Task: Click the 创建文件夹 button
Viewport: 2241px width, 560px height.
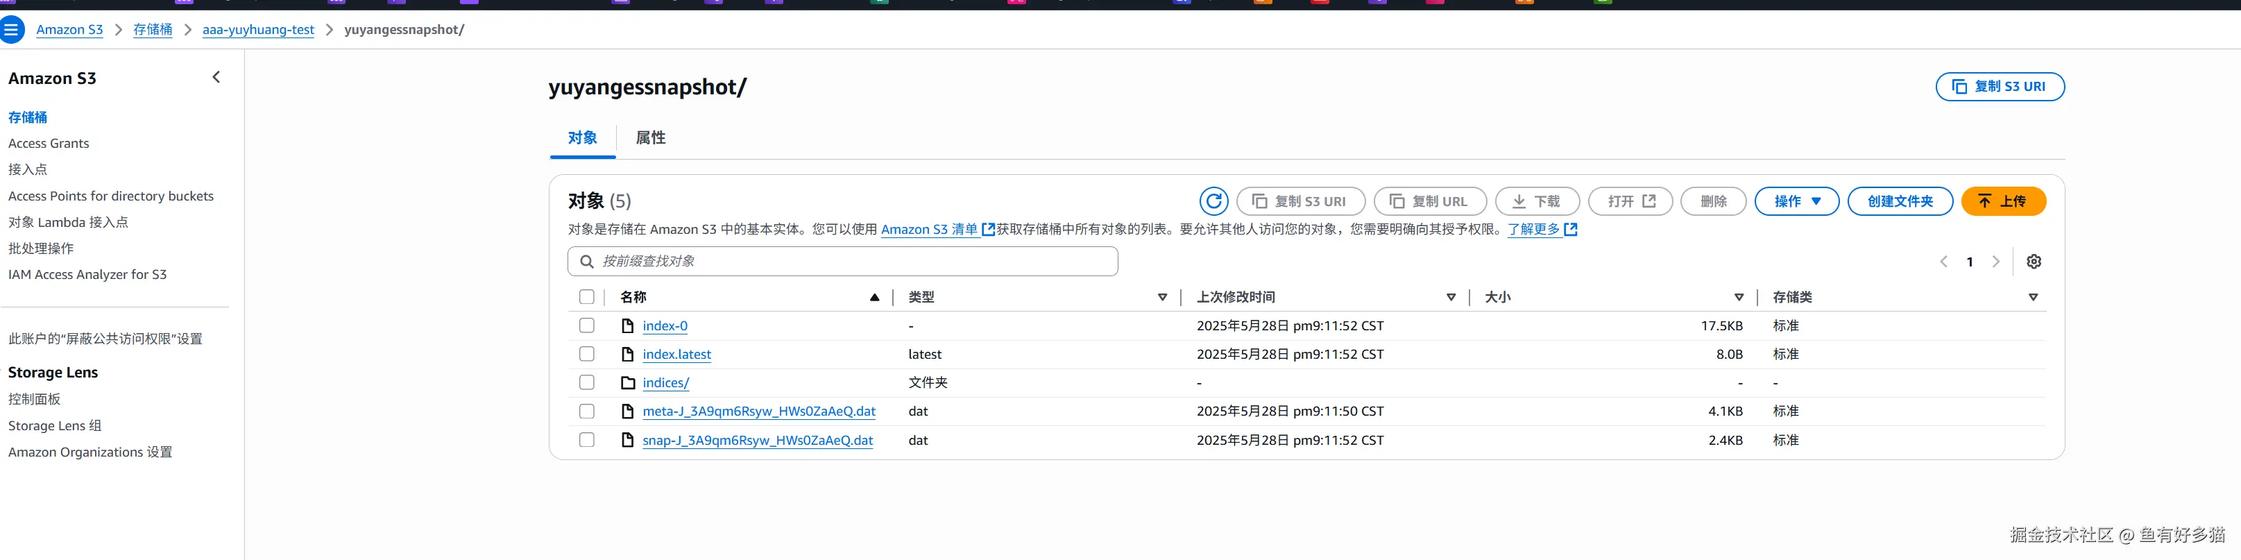Action: point(1900,201)
